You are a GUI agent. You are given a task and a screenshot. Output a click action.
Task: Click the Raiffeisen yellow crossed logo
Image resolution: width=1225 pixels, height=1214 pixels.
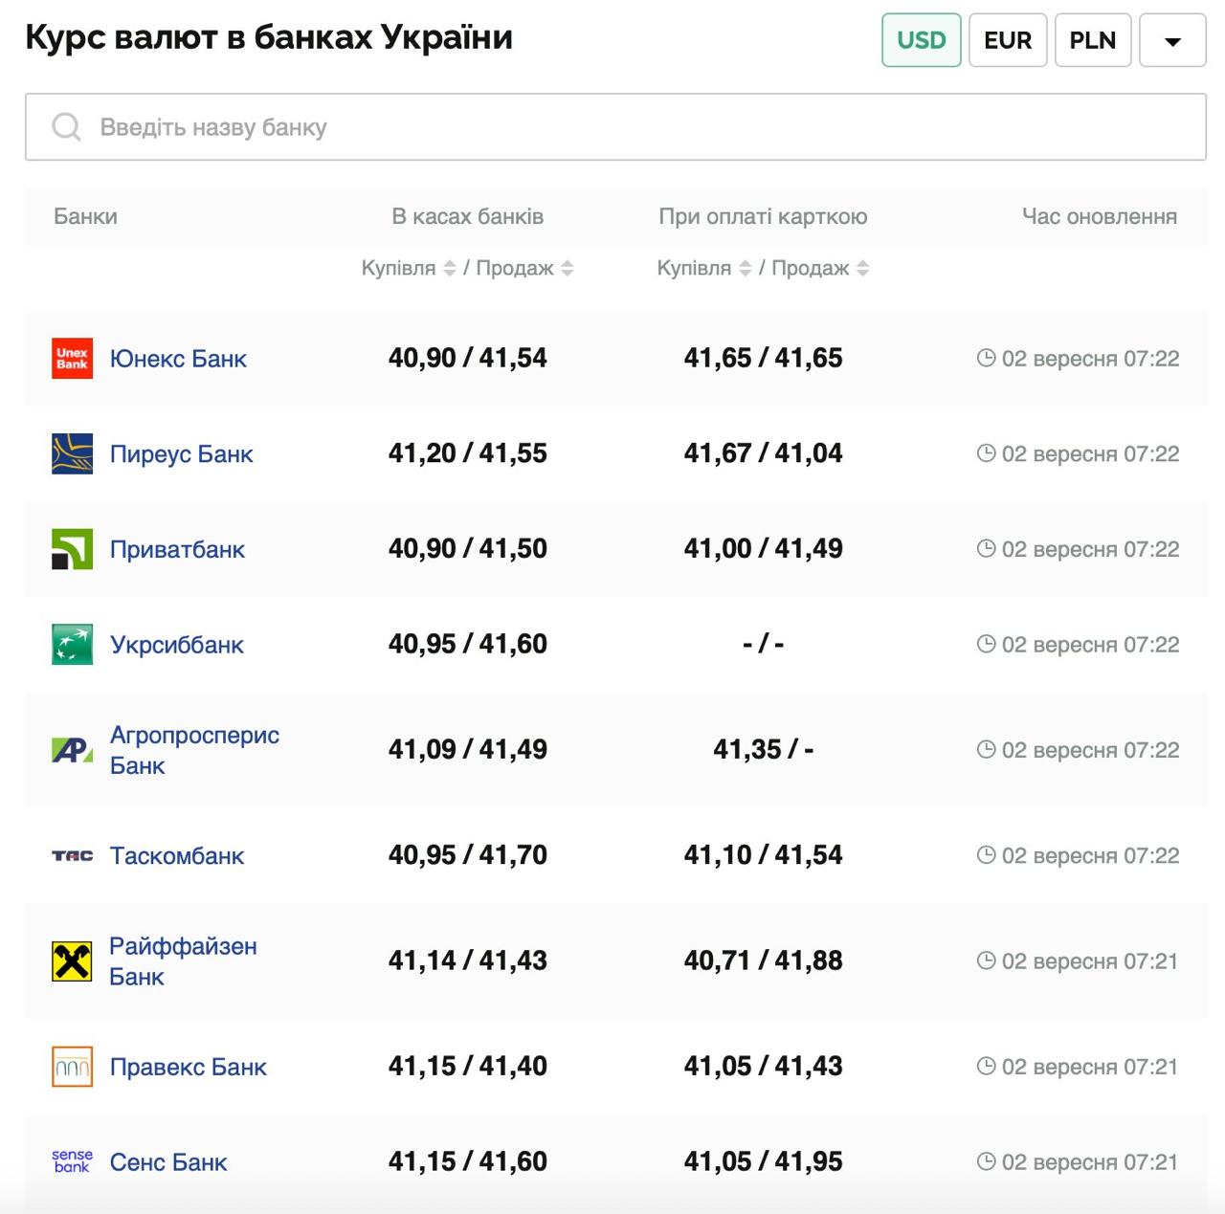pos(72,961)
